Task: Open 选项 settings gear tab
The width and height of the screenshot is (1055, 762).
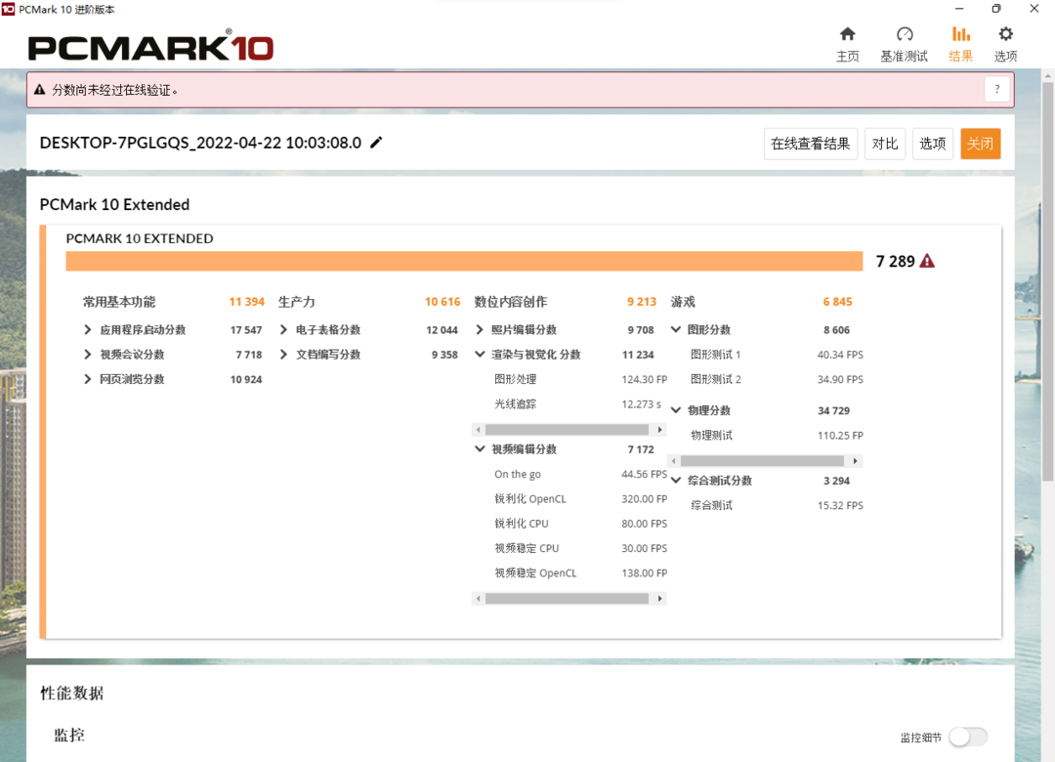Action: pyautogui.click(x=1005, y=44)
